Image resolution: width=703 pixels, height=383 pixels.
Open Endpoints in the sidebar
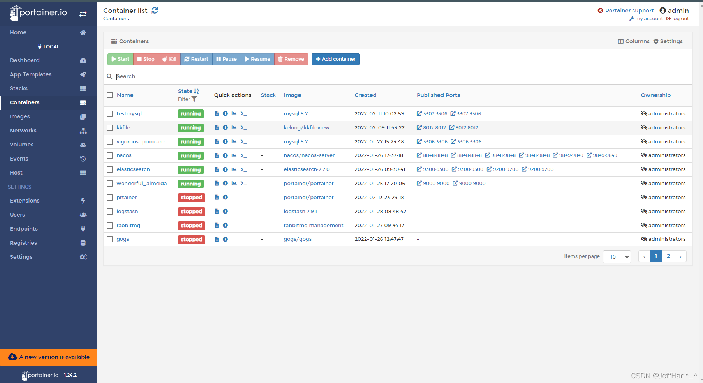tap(48, 229)
